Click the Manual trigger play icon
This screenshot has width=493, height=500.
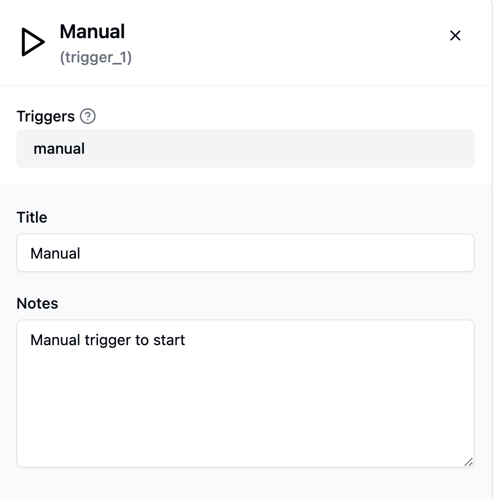33,42
